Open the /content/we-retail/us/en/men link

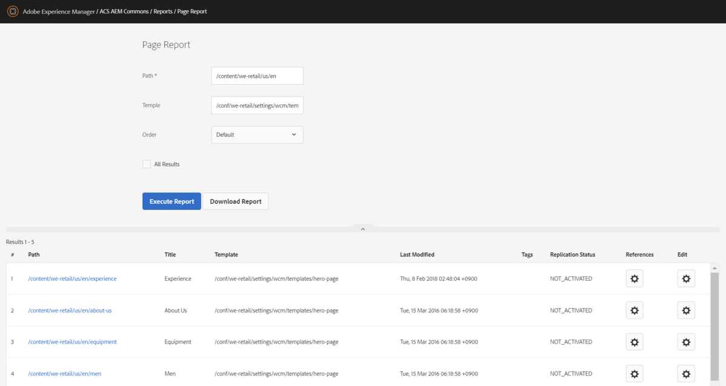(65, 373)
